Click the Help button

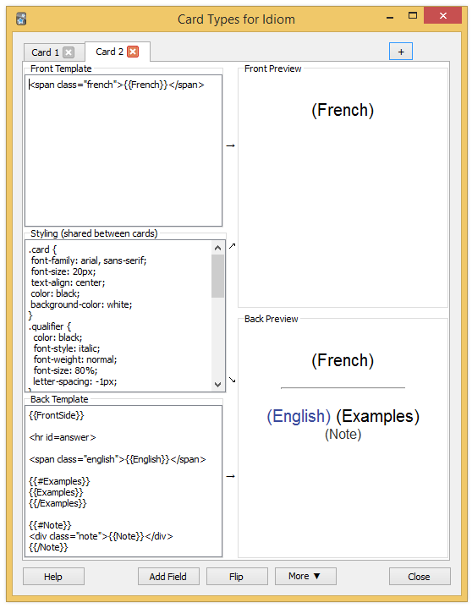pyautogui.click(x=53, y=577)
